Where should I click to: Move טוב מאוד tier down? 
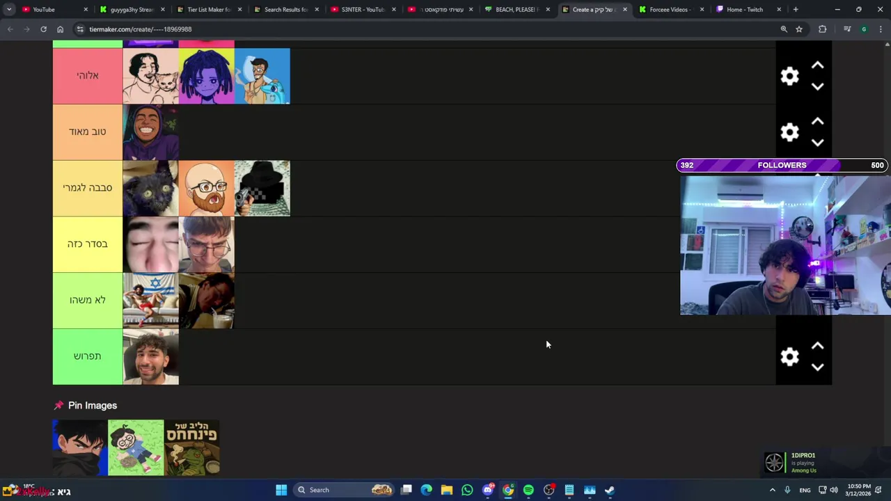(817, 143)
